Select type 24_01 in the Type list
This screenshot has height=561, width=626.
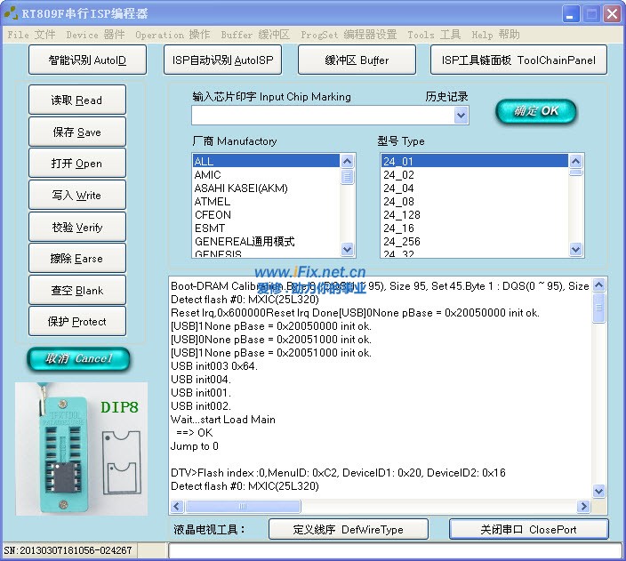(474, 161)
